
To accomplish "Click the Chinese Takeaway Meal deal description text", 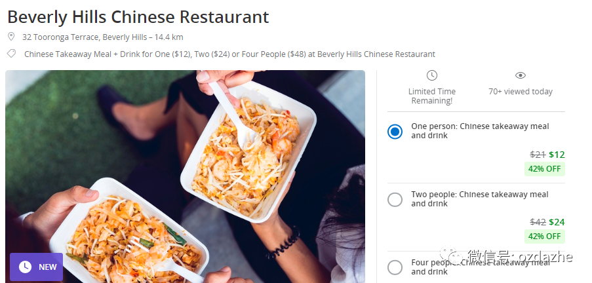I will point(229,54).
